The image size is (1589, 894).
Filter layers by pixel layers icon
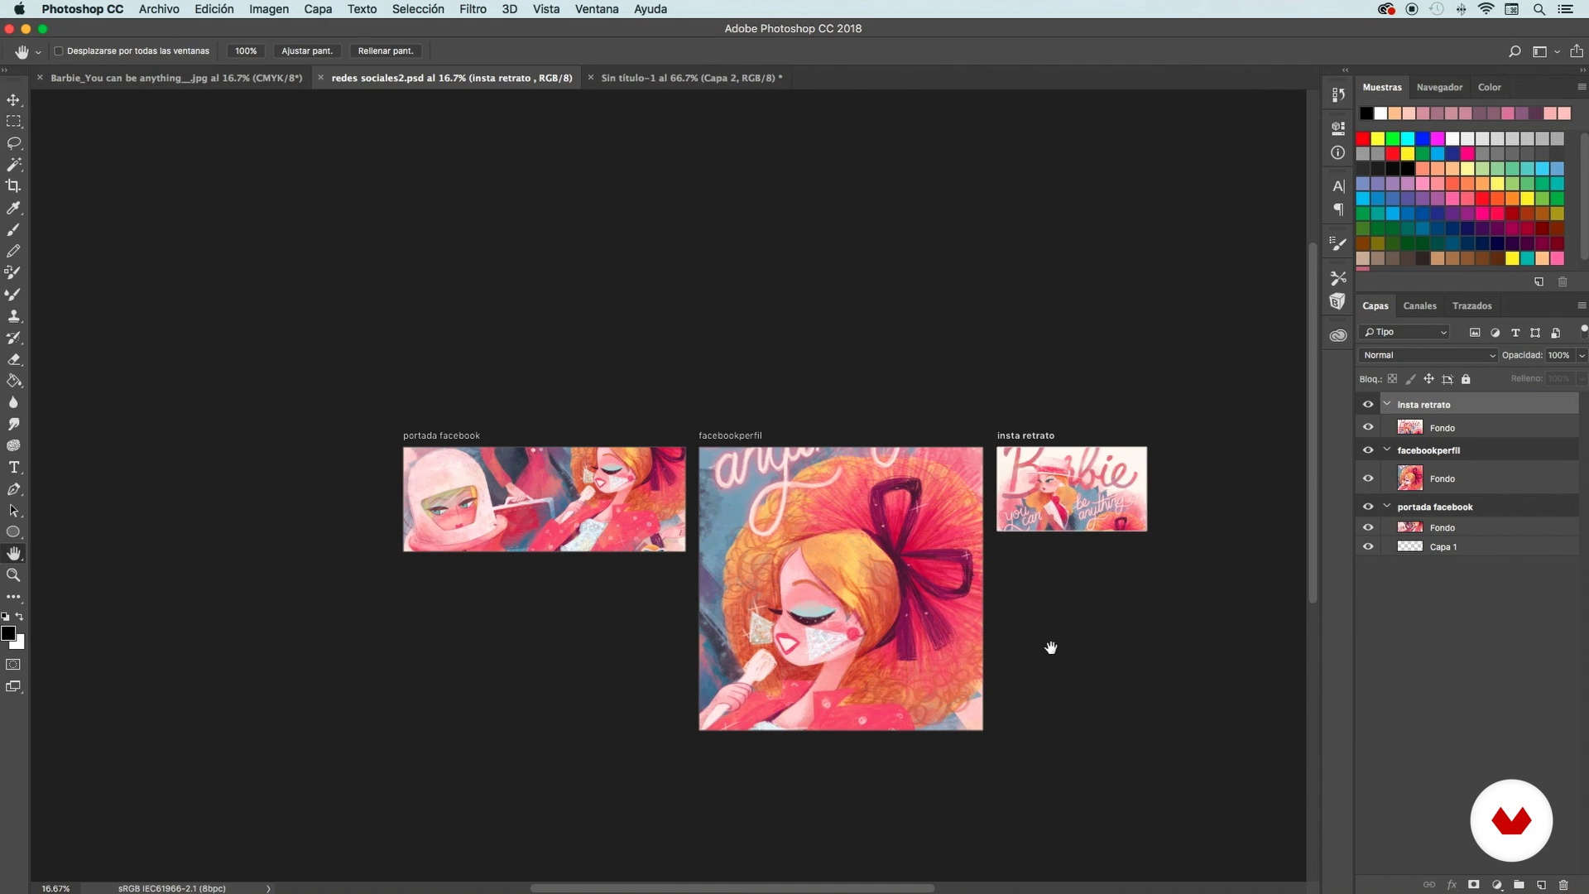coord(1475,333)
